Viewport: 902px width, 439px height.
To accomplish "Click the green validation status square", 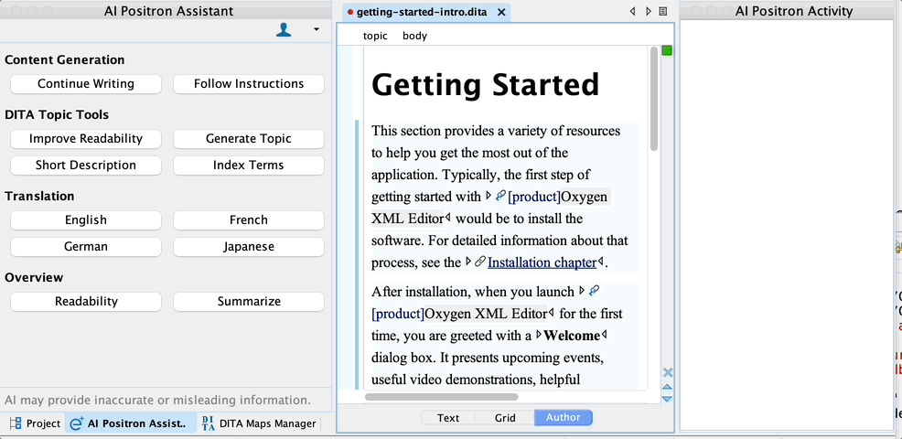I will (x=667, y=50).
